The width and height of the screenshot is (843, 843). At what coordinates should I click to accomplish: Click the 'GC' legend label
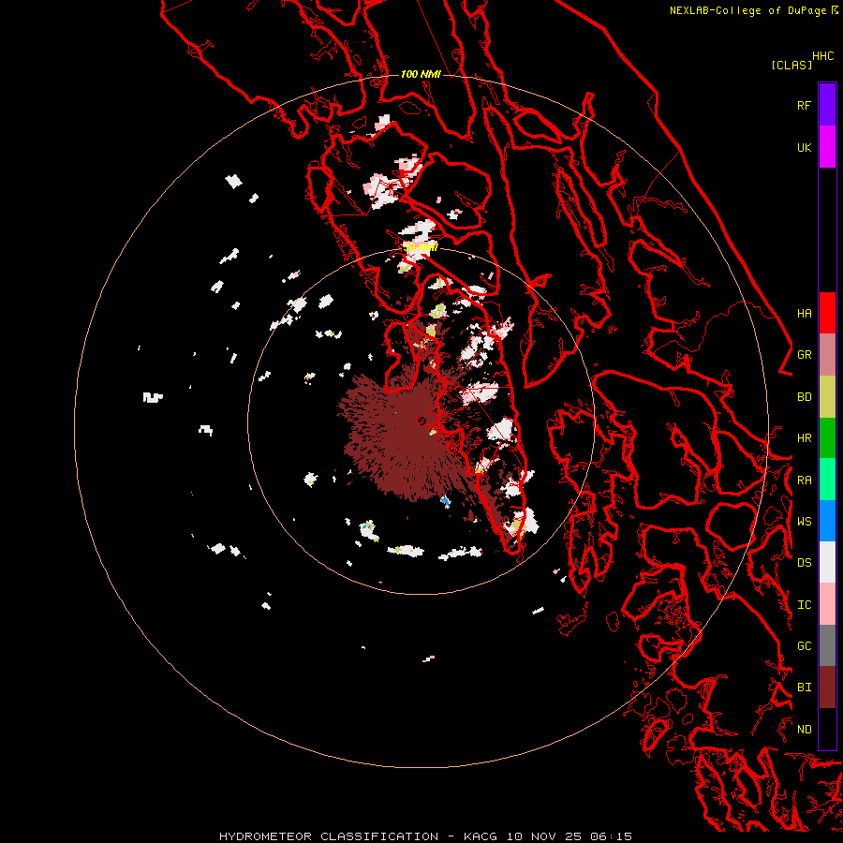pos(805,646)
